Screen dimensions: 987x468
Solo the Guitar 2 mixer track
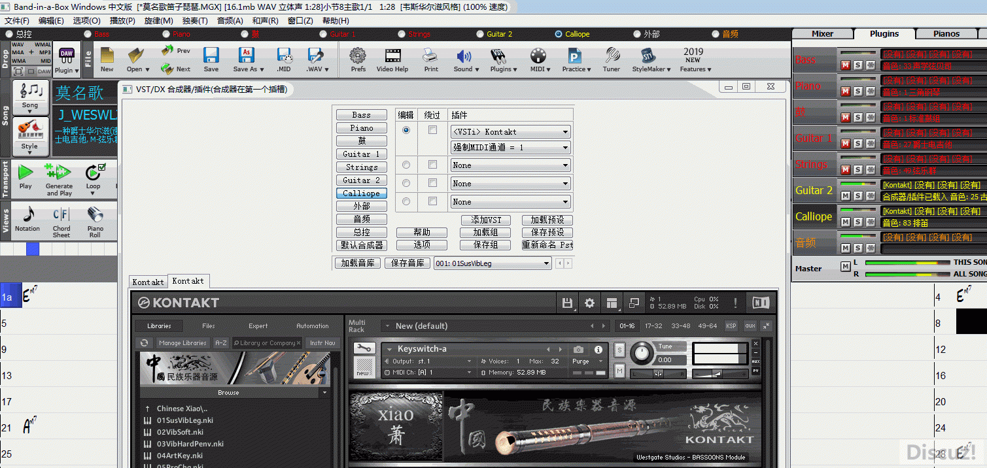(858, 196)
